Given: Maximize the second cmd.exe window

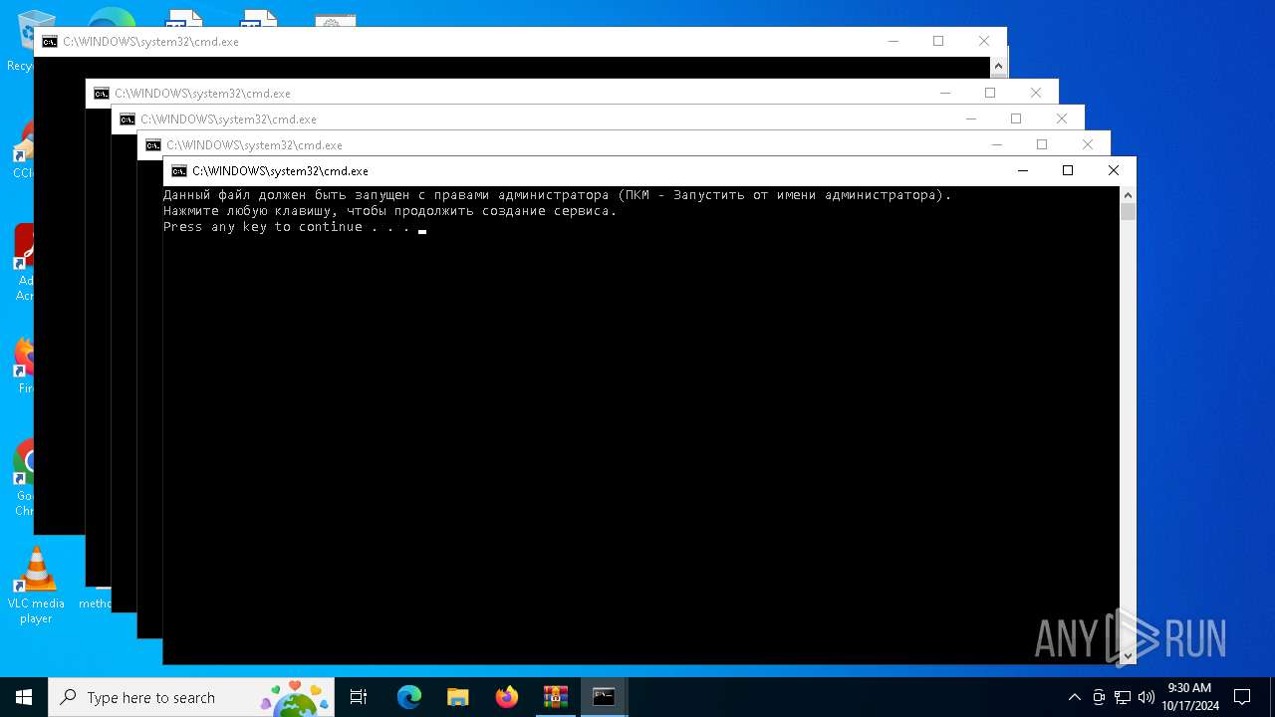Looking at the screenshot, I should coord(990,93).
